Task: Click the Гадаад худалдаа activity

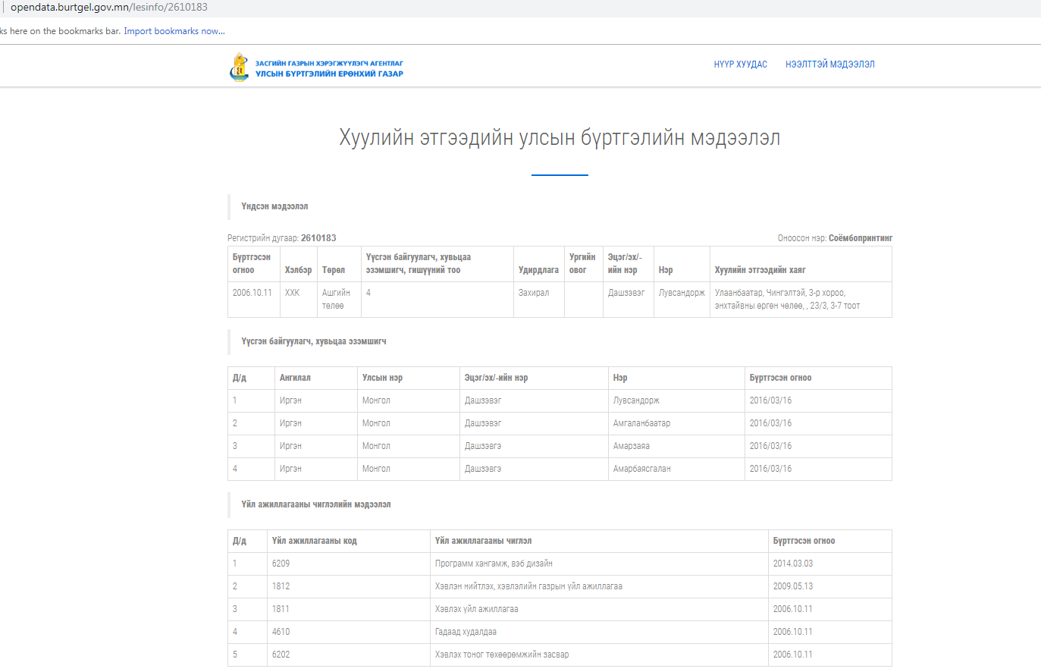Action: coord(466,632)
